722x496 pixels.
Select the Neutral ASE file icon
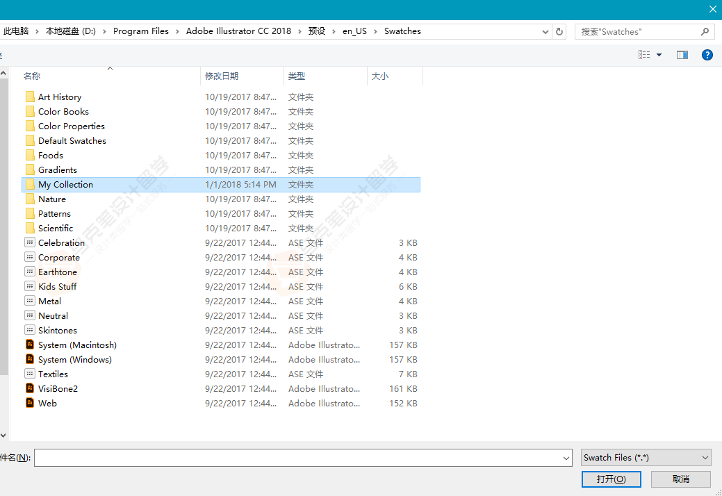30,315
